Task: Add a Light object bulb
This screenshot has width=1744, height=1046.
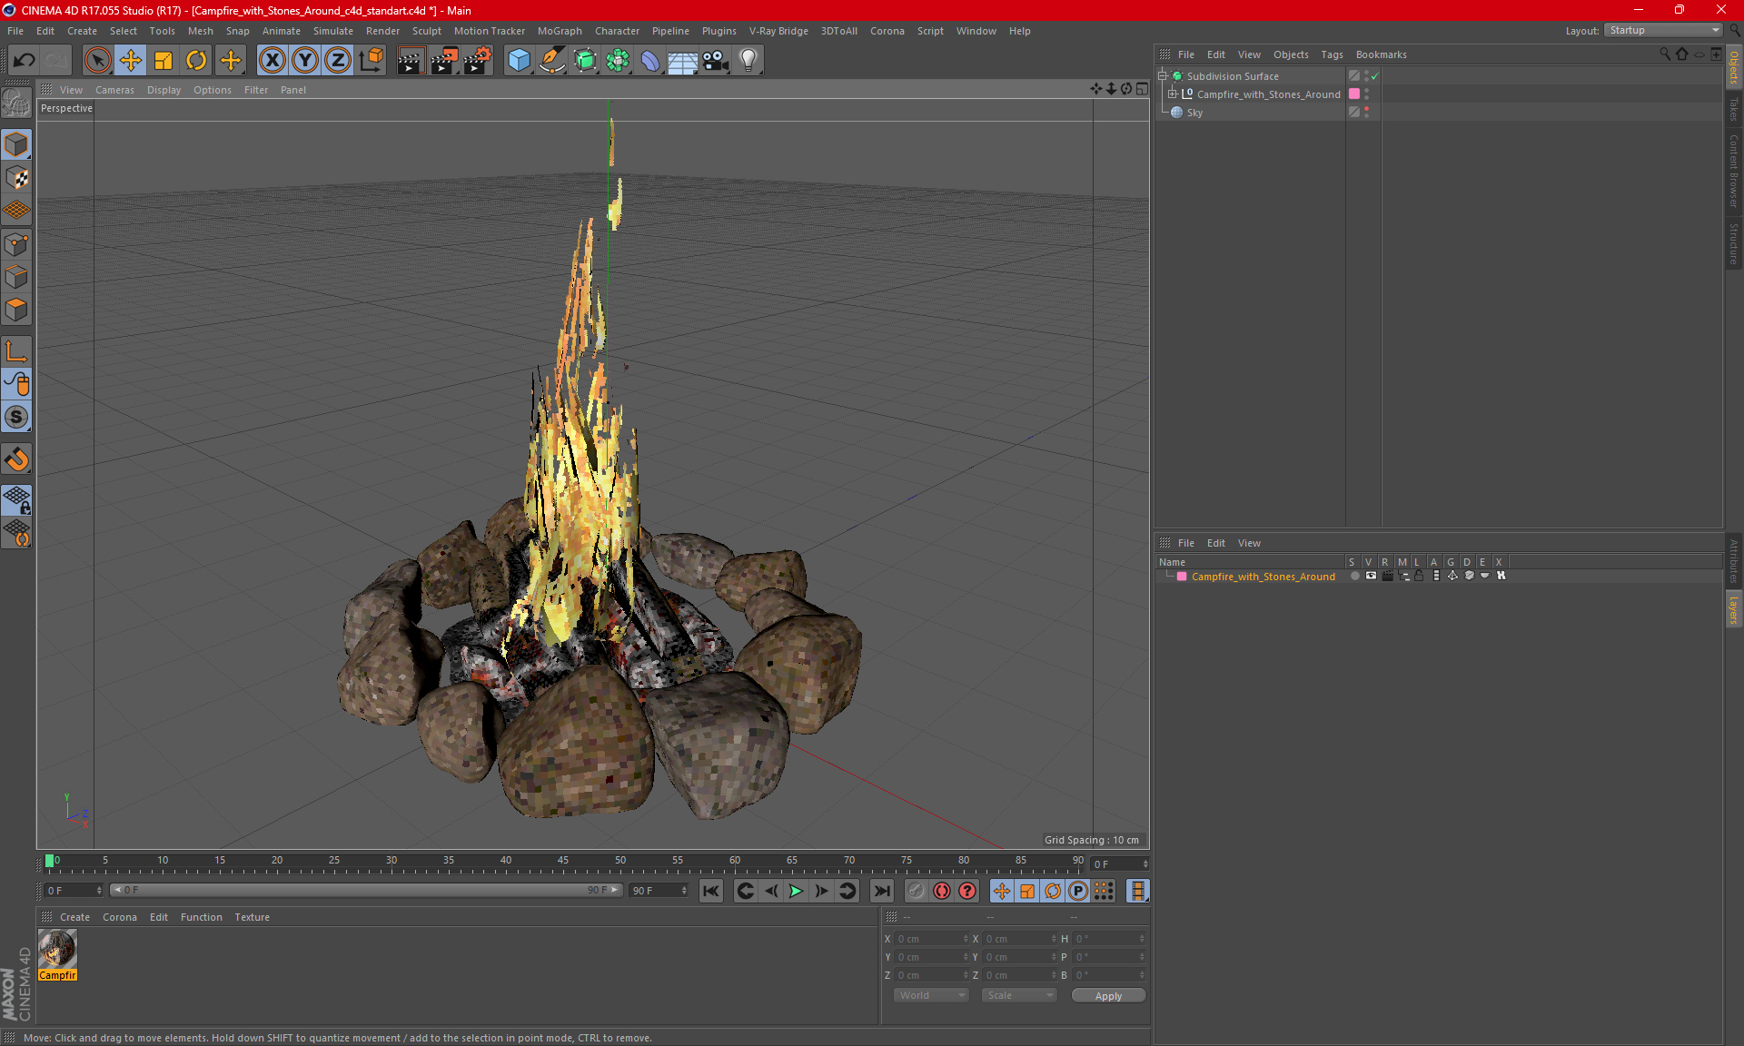Action: (x=748, y=60)
